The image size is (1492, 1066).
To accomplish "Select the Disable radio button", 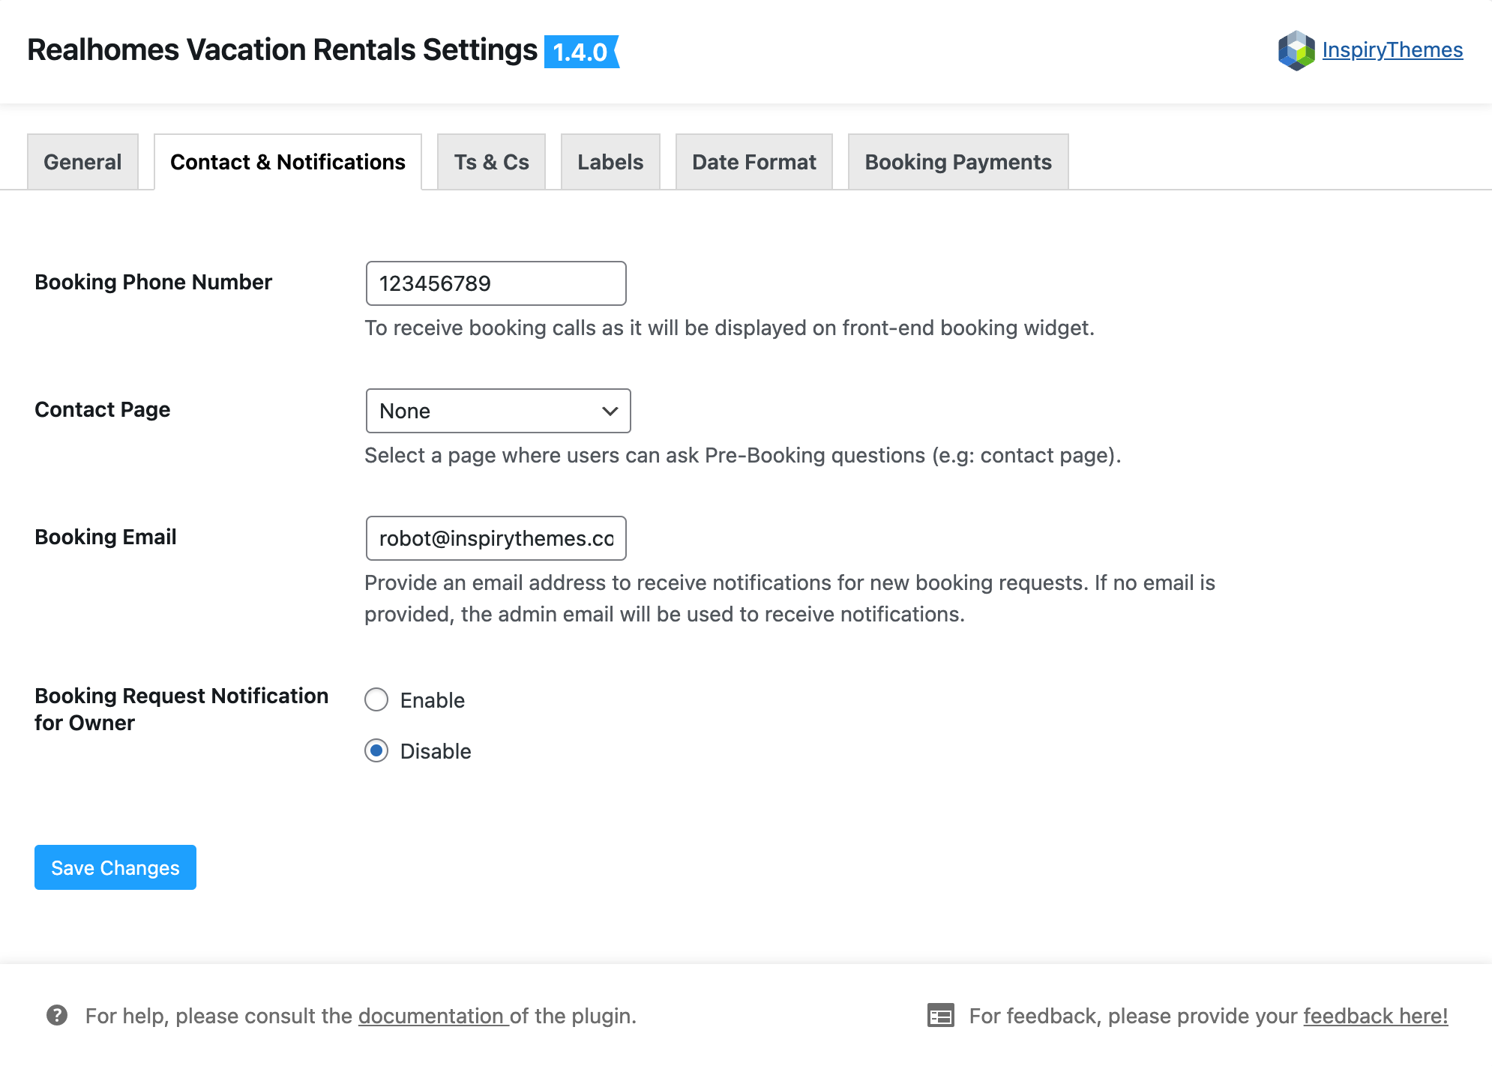I will (x=376, y=750).
